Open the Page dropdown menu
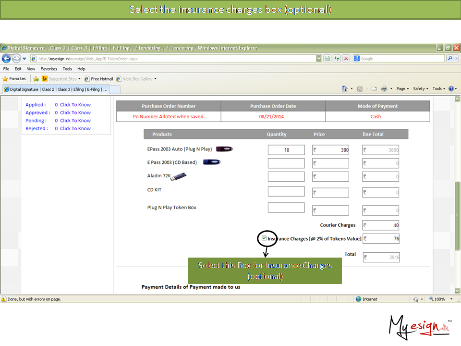The height and width of the screenshot is (346, 461). [402, 89]
